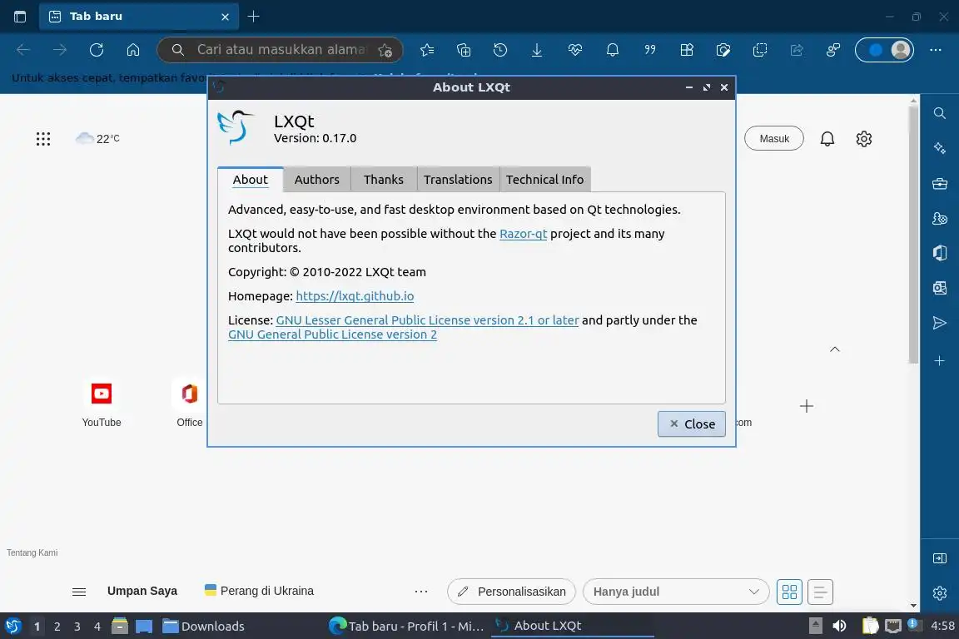Select the Umpan Saya feed tab
This screenshot has width=959, height=639.
142,591
